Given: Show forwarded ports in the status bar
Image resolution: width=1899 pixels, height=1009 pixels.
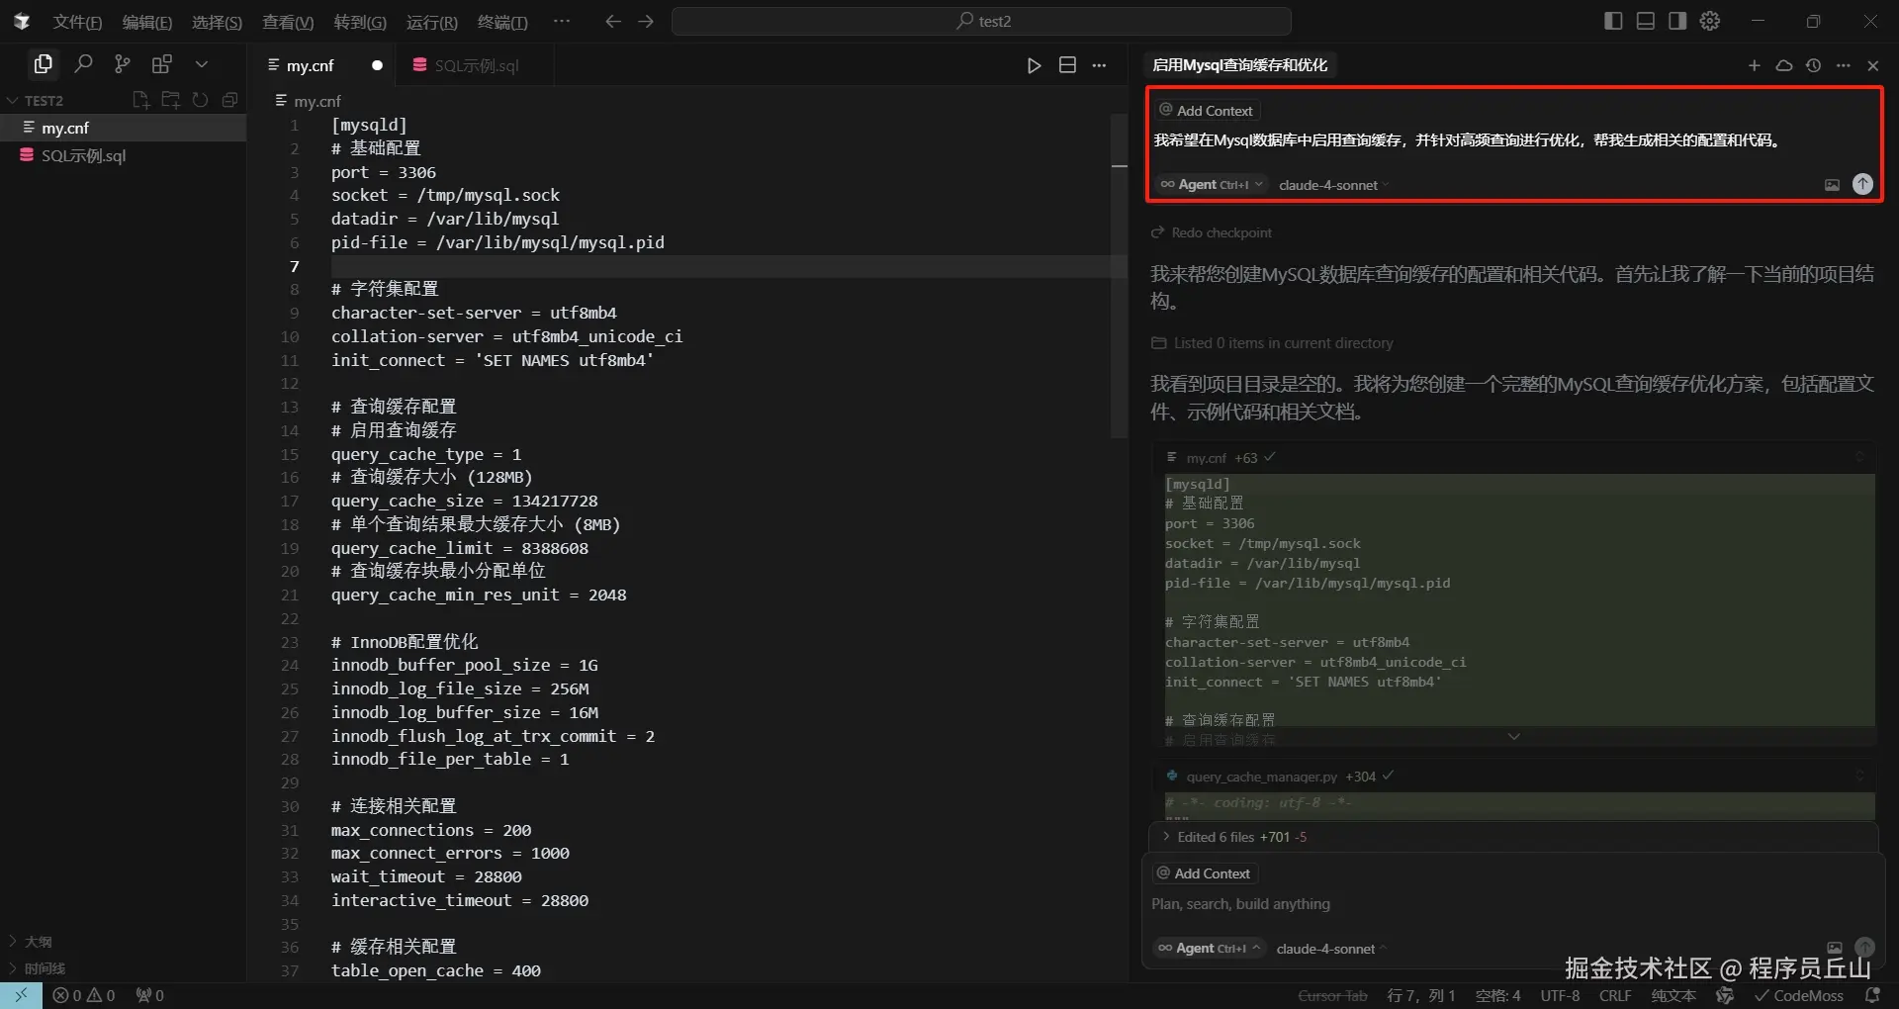Looking at the screenshot, I should [150, 995].
